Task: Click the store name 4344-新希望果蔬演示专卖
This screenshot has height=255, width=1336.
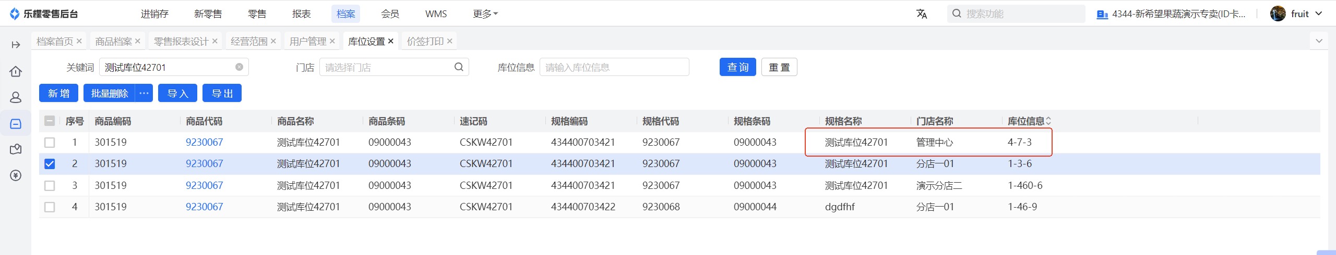Action: [1178, 14]
